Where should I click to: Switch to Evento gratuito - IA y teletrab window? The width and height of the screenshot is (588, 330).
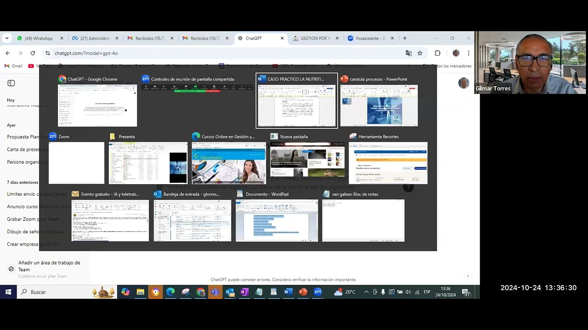[110, 220]
